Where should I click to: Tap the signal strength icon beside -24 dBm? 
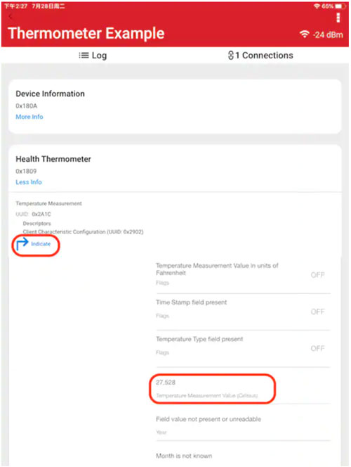(x=305, y=34)
